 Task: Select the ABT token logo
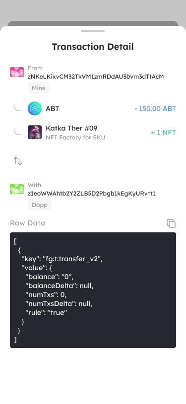click(35, 108)
